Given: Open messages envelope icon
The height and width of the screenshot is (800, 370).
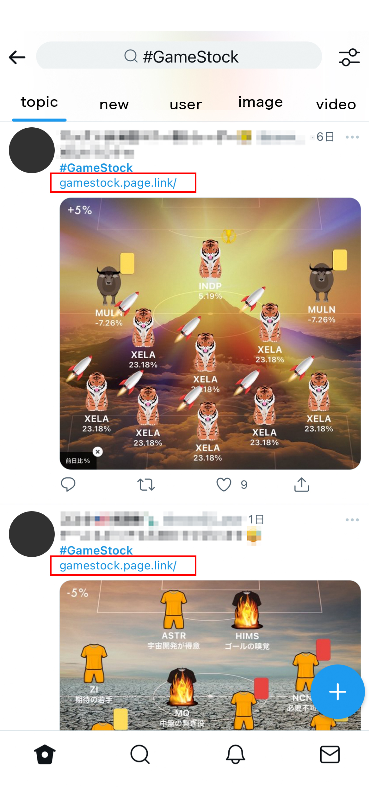Looking at the screenshot, I should click(x=330, y=755).
